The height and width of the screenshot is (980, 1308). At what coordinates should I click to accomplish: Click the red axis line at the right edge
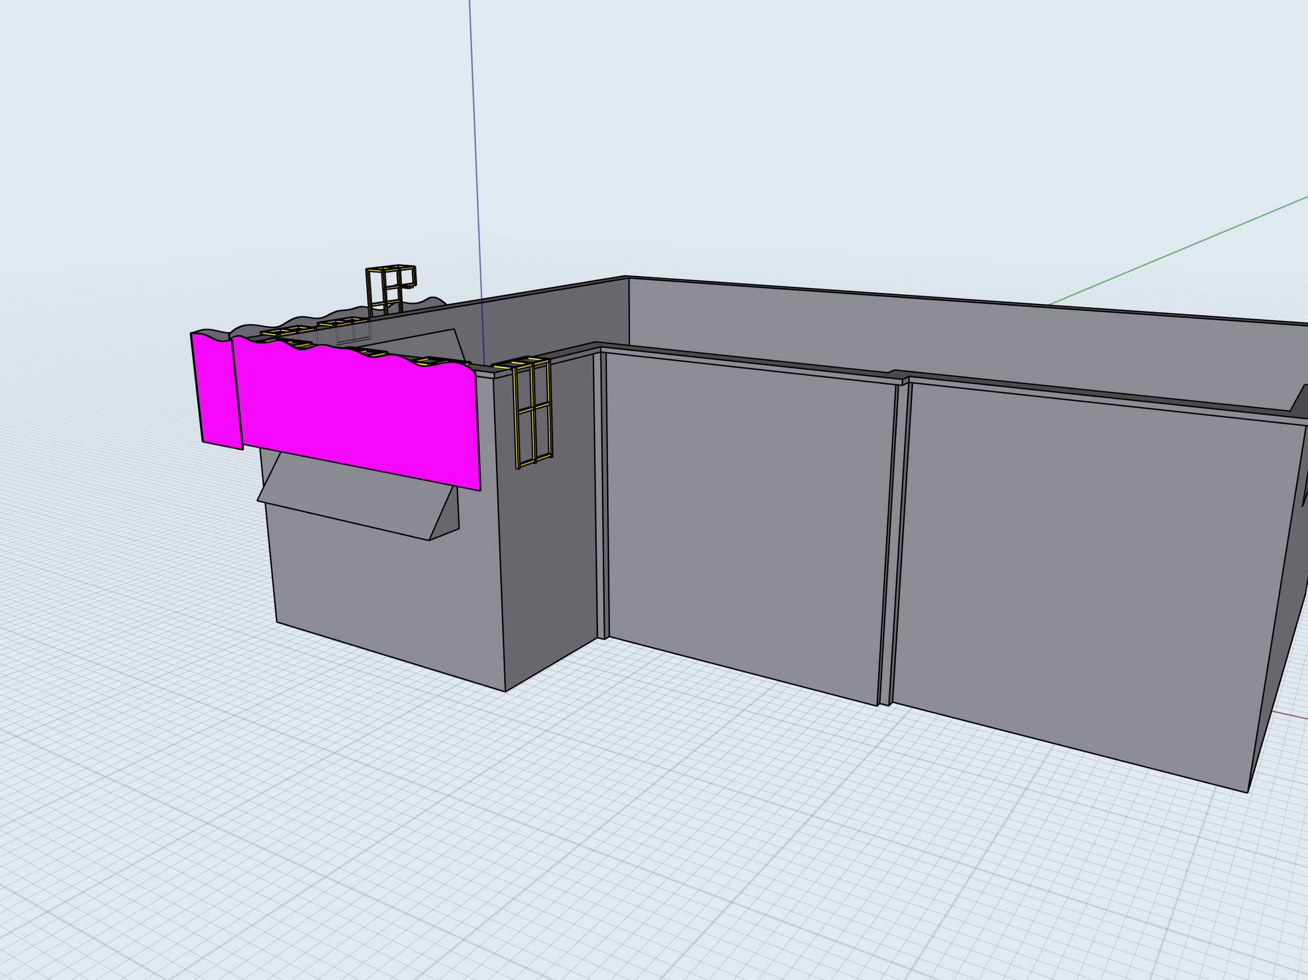pos(1289,716)
